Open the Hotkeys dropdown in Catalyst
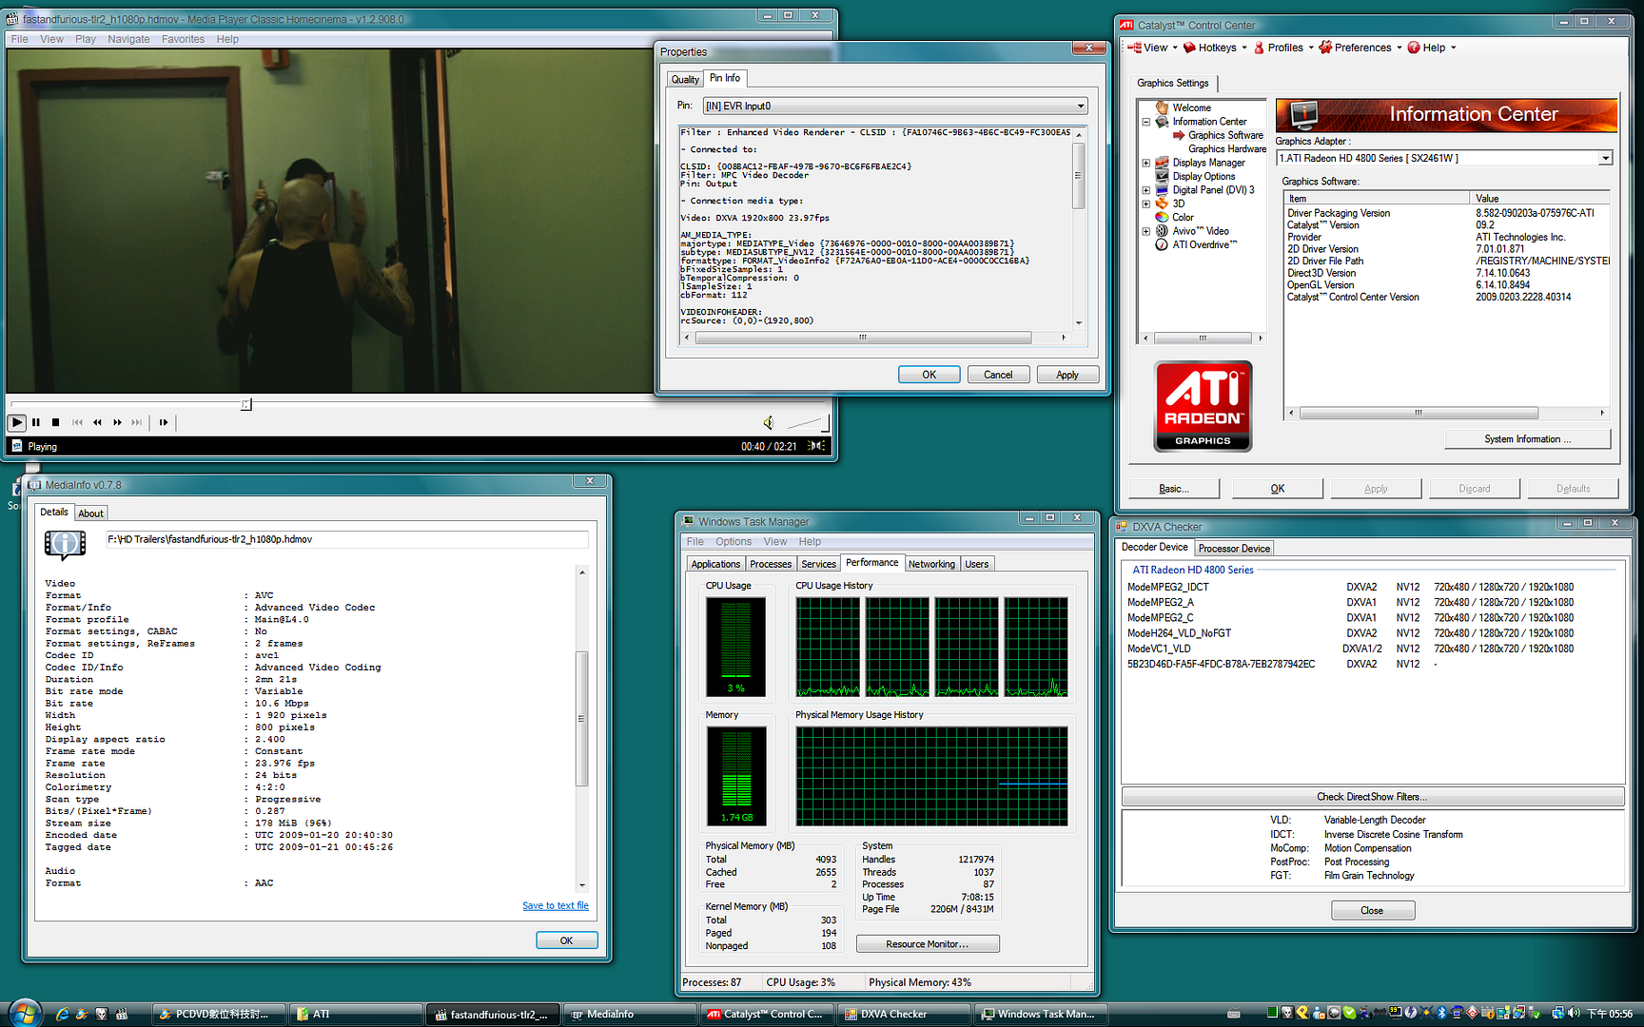Image resolution: width=1644 pixels, height=1027 pixels. 1215,48
